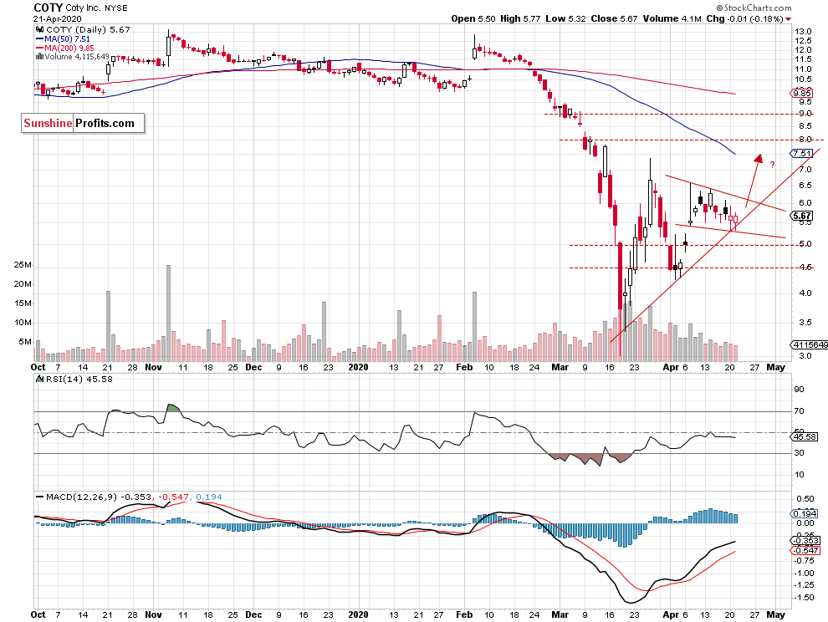Click the 30 level on RSI axis
The image size is (828, 622).
[800, 453]
